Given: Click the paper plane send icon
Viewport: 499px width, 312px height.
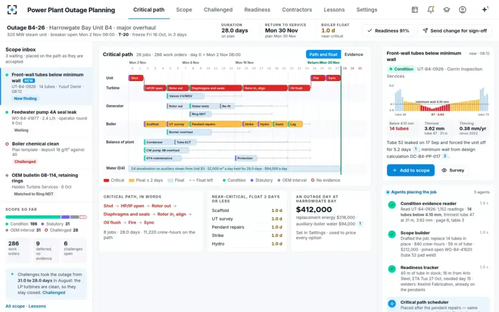Looking at the screenshot, I should tap(425, 30).
